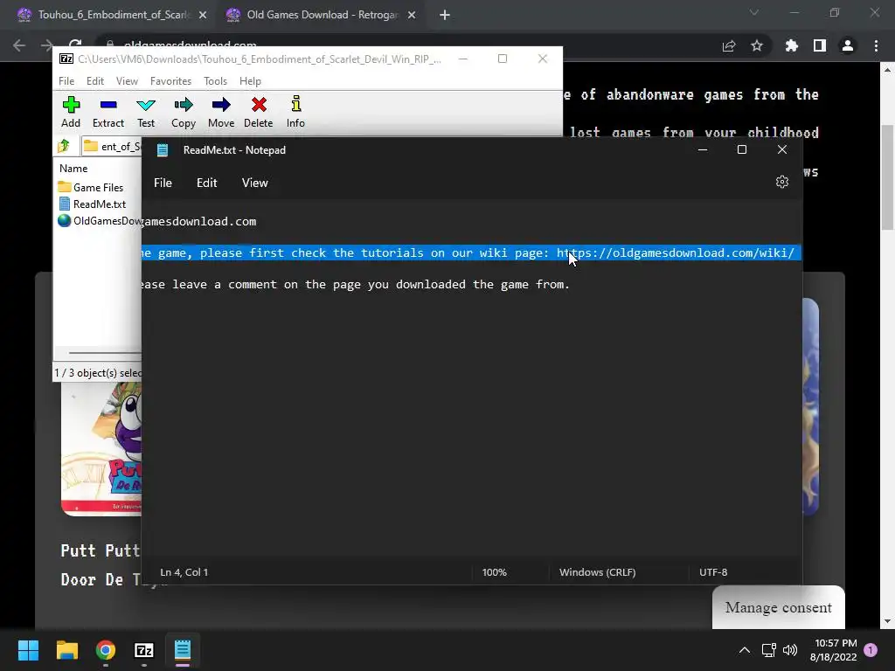
Task: Open Notepad Edit menu
Action: pos(206,183)
